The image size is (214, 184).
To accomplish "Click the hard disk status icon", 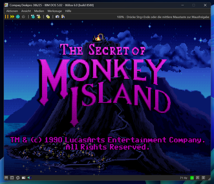I will [x=24, y=178].
